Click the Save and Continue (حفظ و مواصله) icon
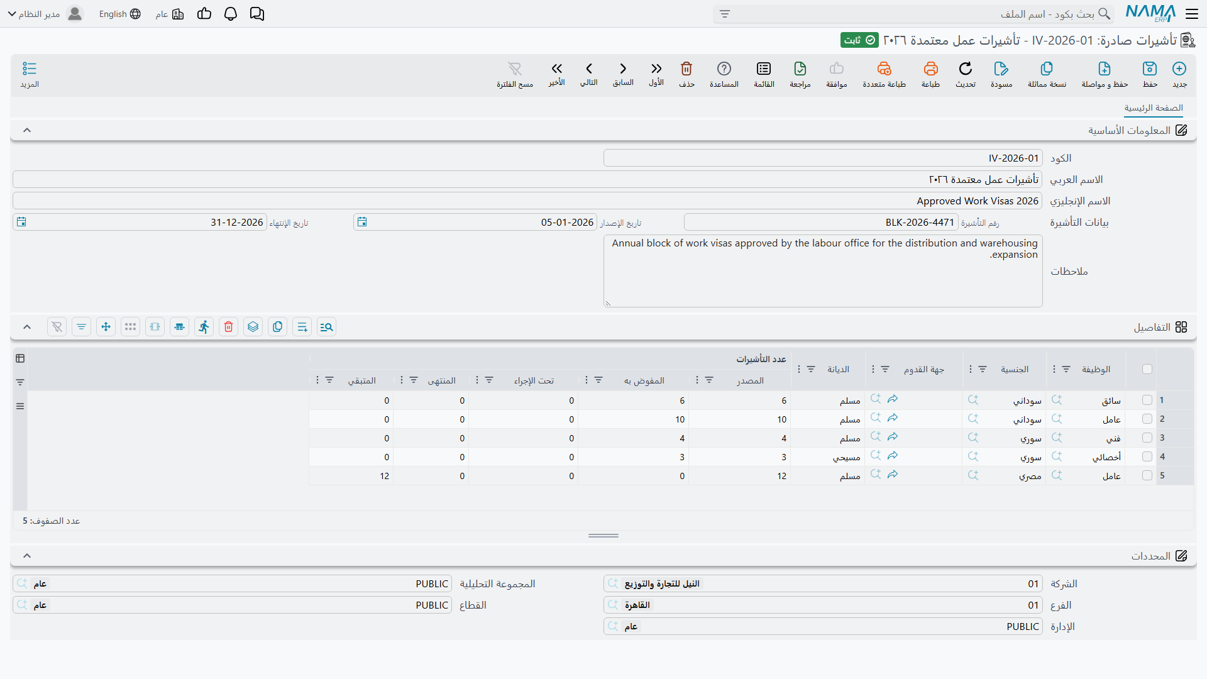Image resolution: width=1207 pixels, height=679 pixels. tap(1105, 69)
